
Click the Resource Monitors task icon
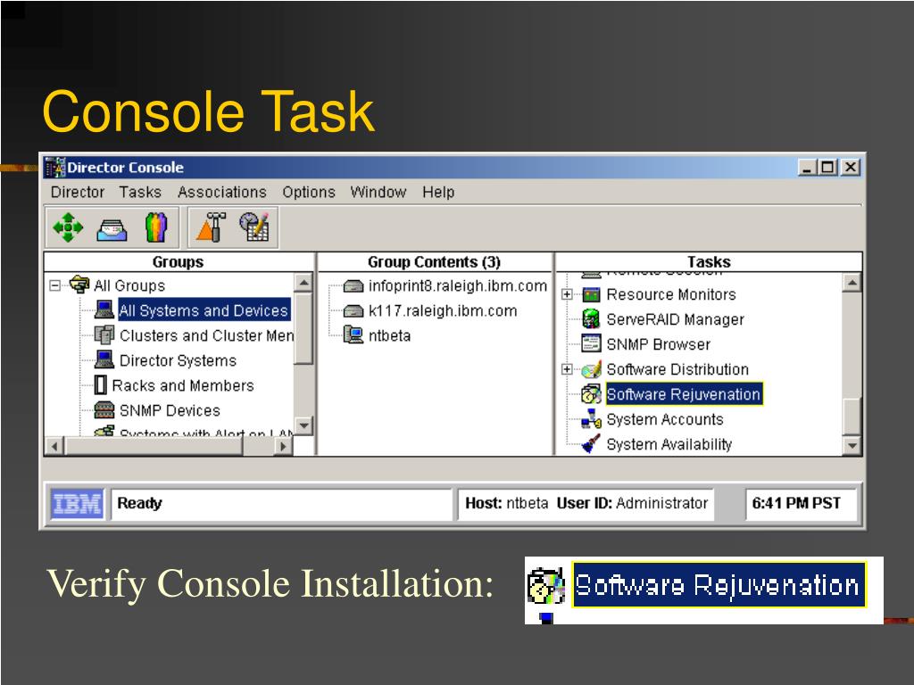click(591, 294)
